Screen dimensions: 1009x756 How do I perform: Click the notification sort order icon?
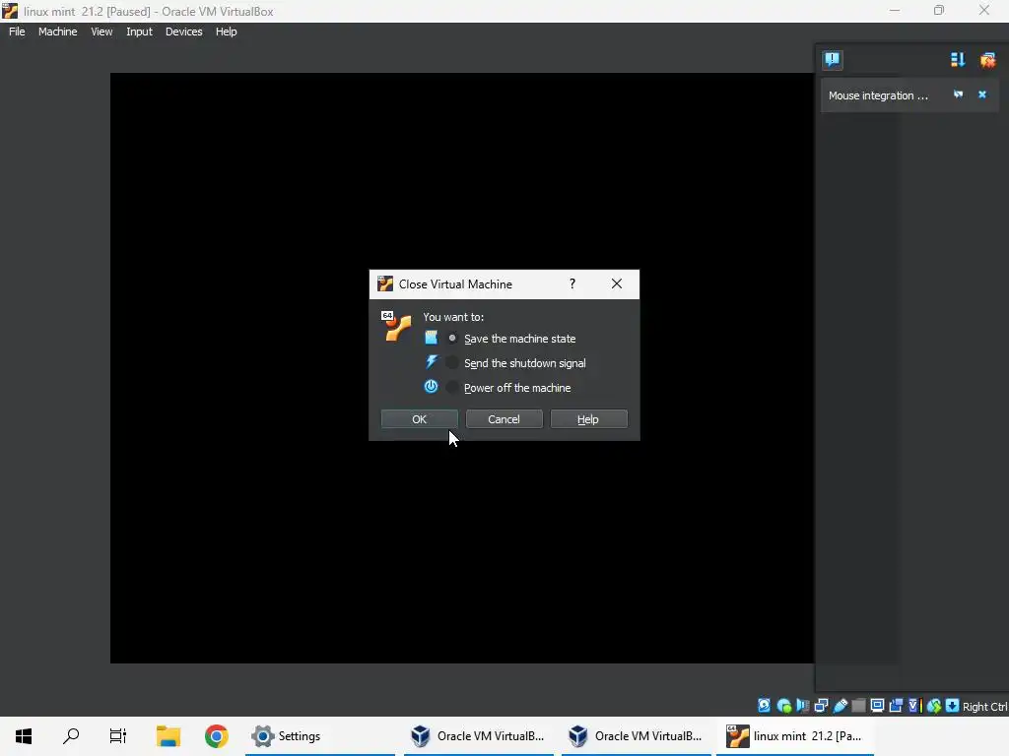coord(958,60)
